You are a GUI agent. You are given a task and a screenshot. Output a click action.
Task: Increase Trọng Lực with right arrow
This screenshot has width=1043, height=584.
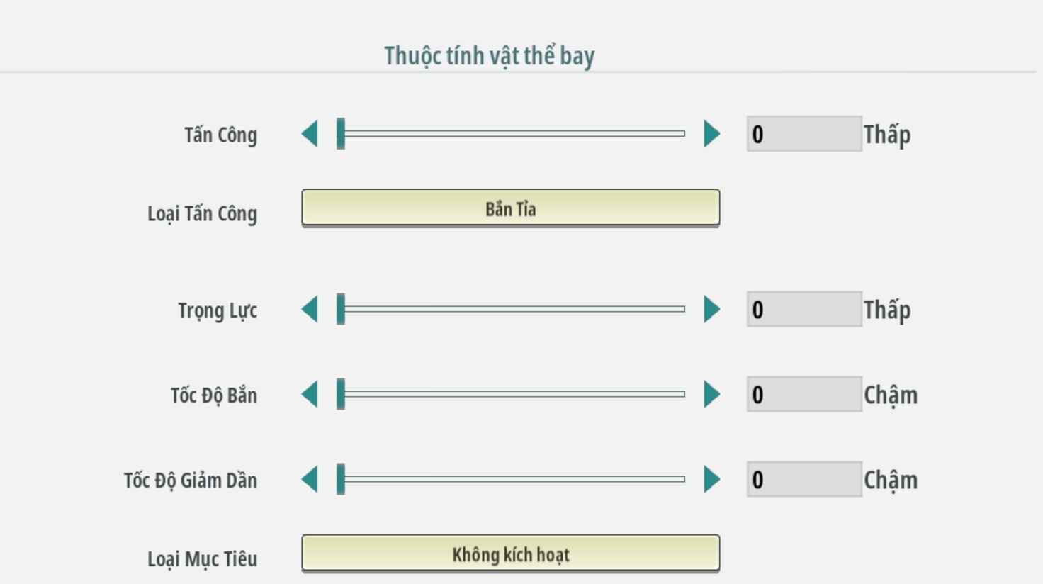[x=711, y=310]
